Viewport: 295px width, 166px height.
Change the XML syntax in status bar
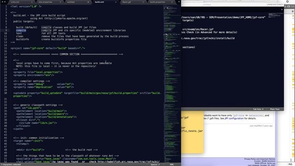click(172, 165)
